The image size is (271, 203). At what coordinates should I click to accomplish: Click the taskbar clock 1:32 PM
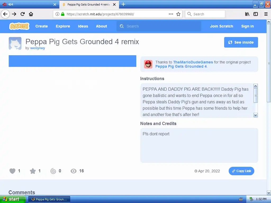[261, 199]
